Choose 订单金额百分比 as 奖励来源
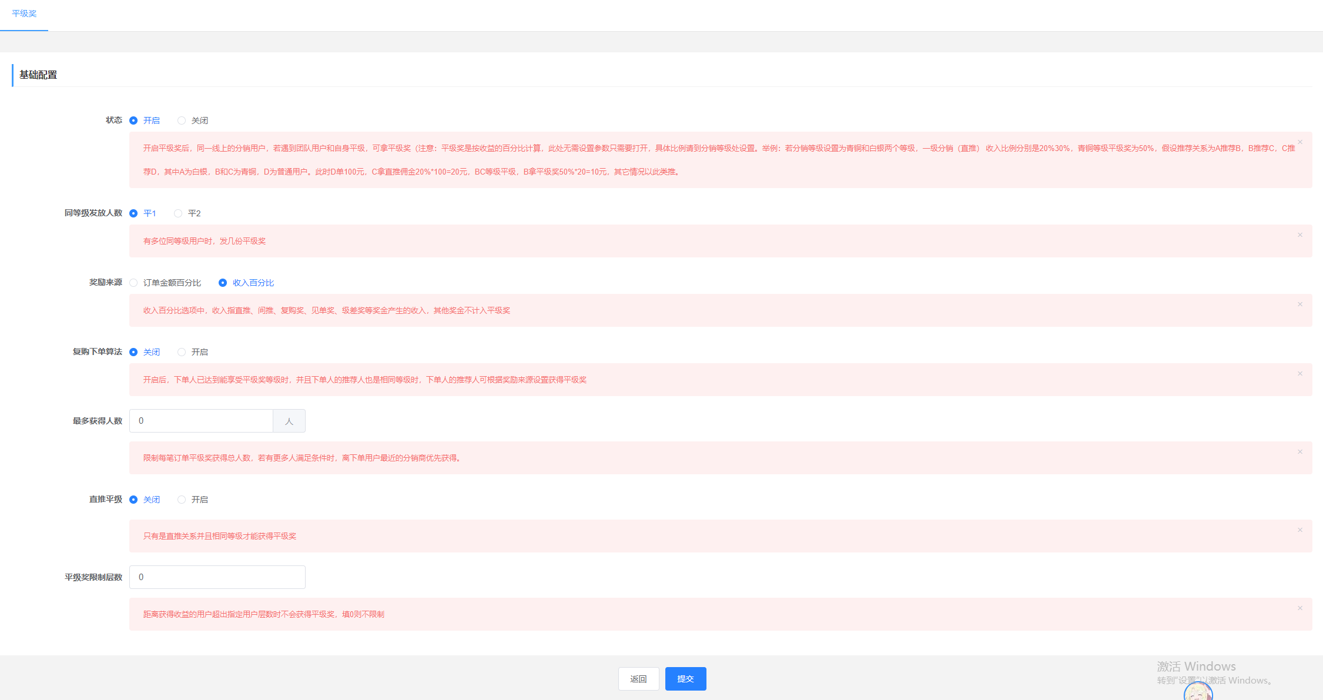 (134, 283)
